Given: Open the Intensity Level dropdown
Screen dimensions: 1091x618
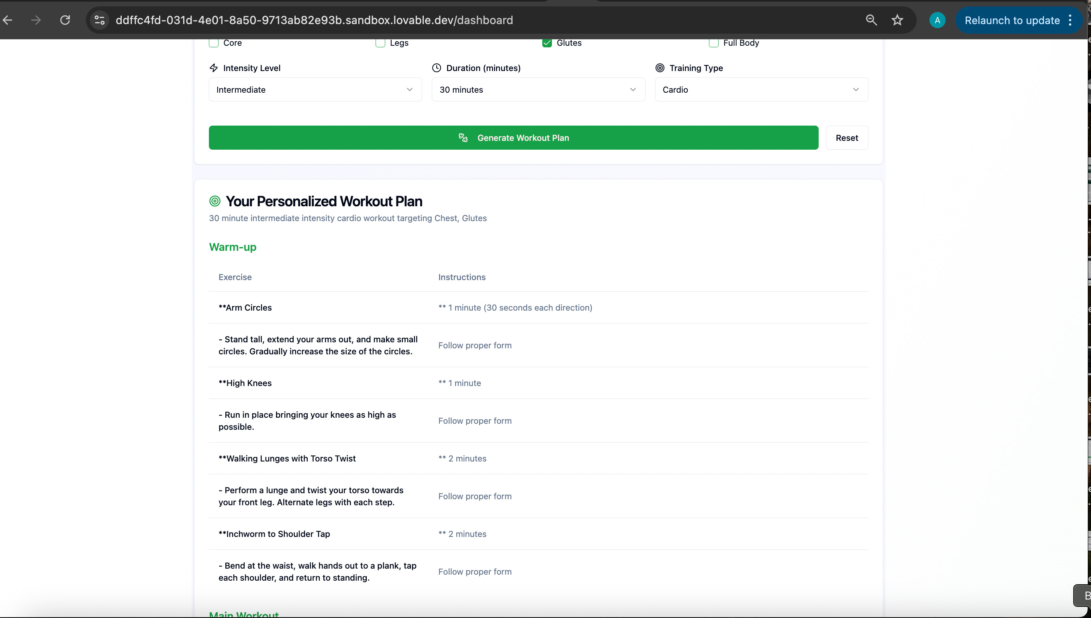Looking at the screenshot, I should pyautogui.click(x=315, y=89).
